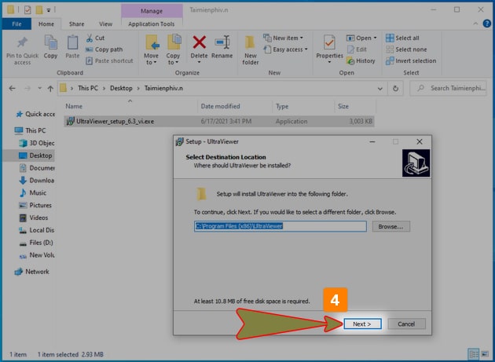The image size is (495, 362).
Task: Open the File menu tab
Action: coord(16,24)
